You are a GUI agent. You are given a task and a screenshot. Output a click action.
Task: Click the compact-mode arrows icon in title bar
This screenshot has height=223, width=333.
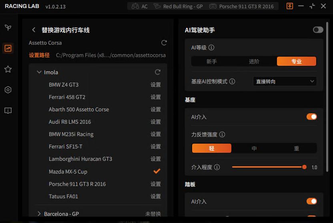click(x=312, y=6)
